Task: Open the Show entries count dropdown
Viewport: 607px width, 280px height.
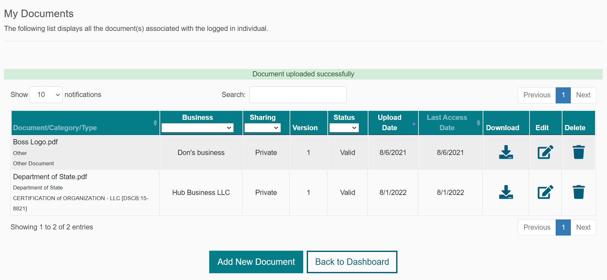Action: [x=46, y=95]
